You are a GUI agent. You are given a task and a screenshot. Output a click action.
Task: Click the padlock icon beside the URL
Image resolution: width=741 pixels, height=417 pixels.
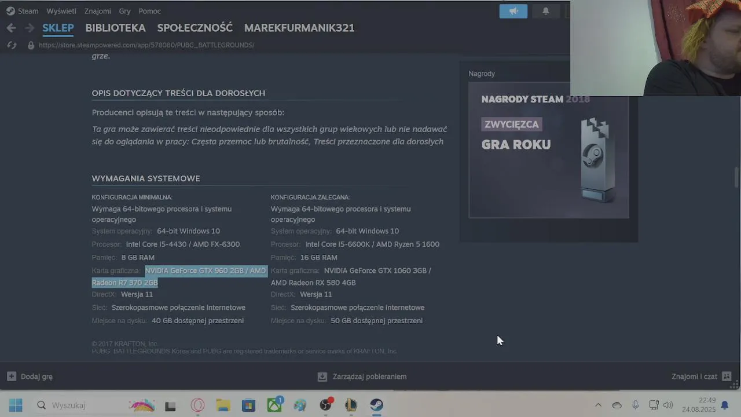(x=31, y=45)
